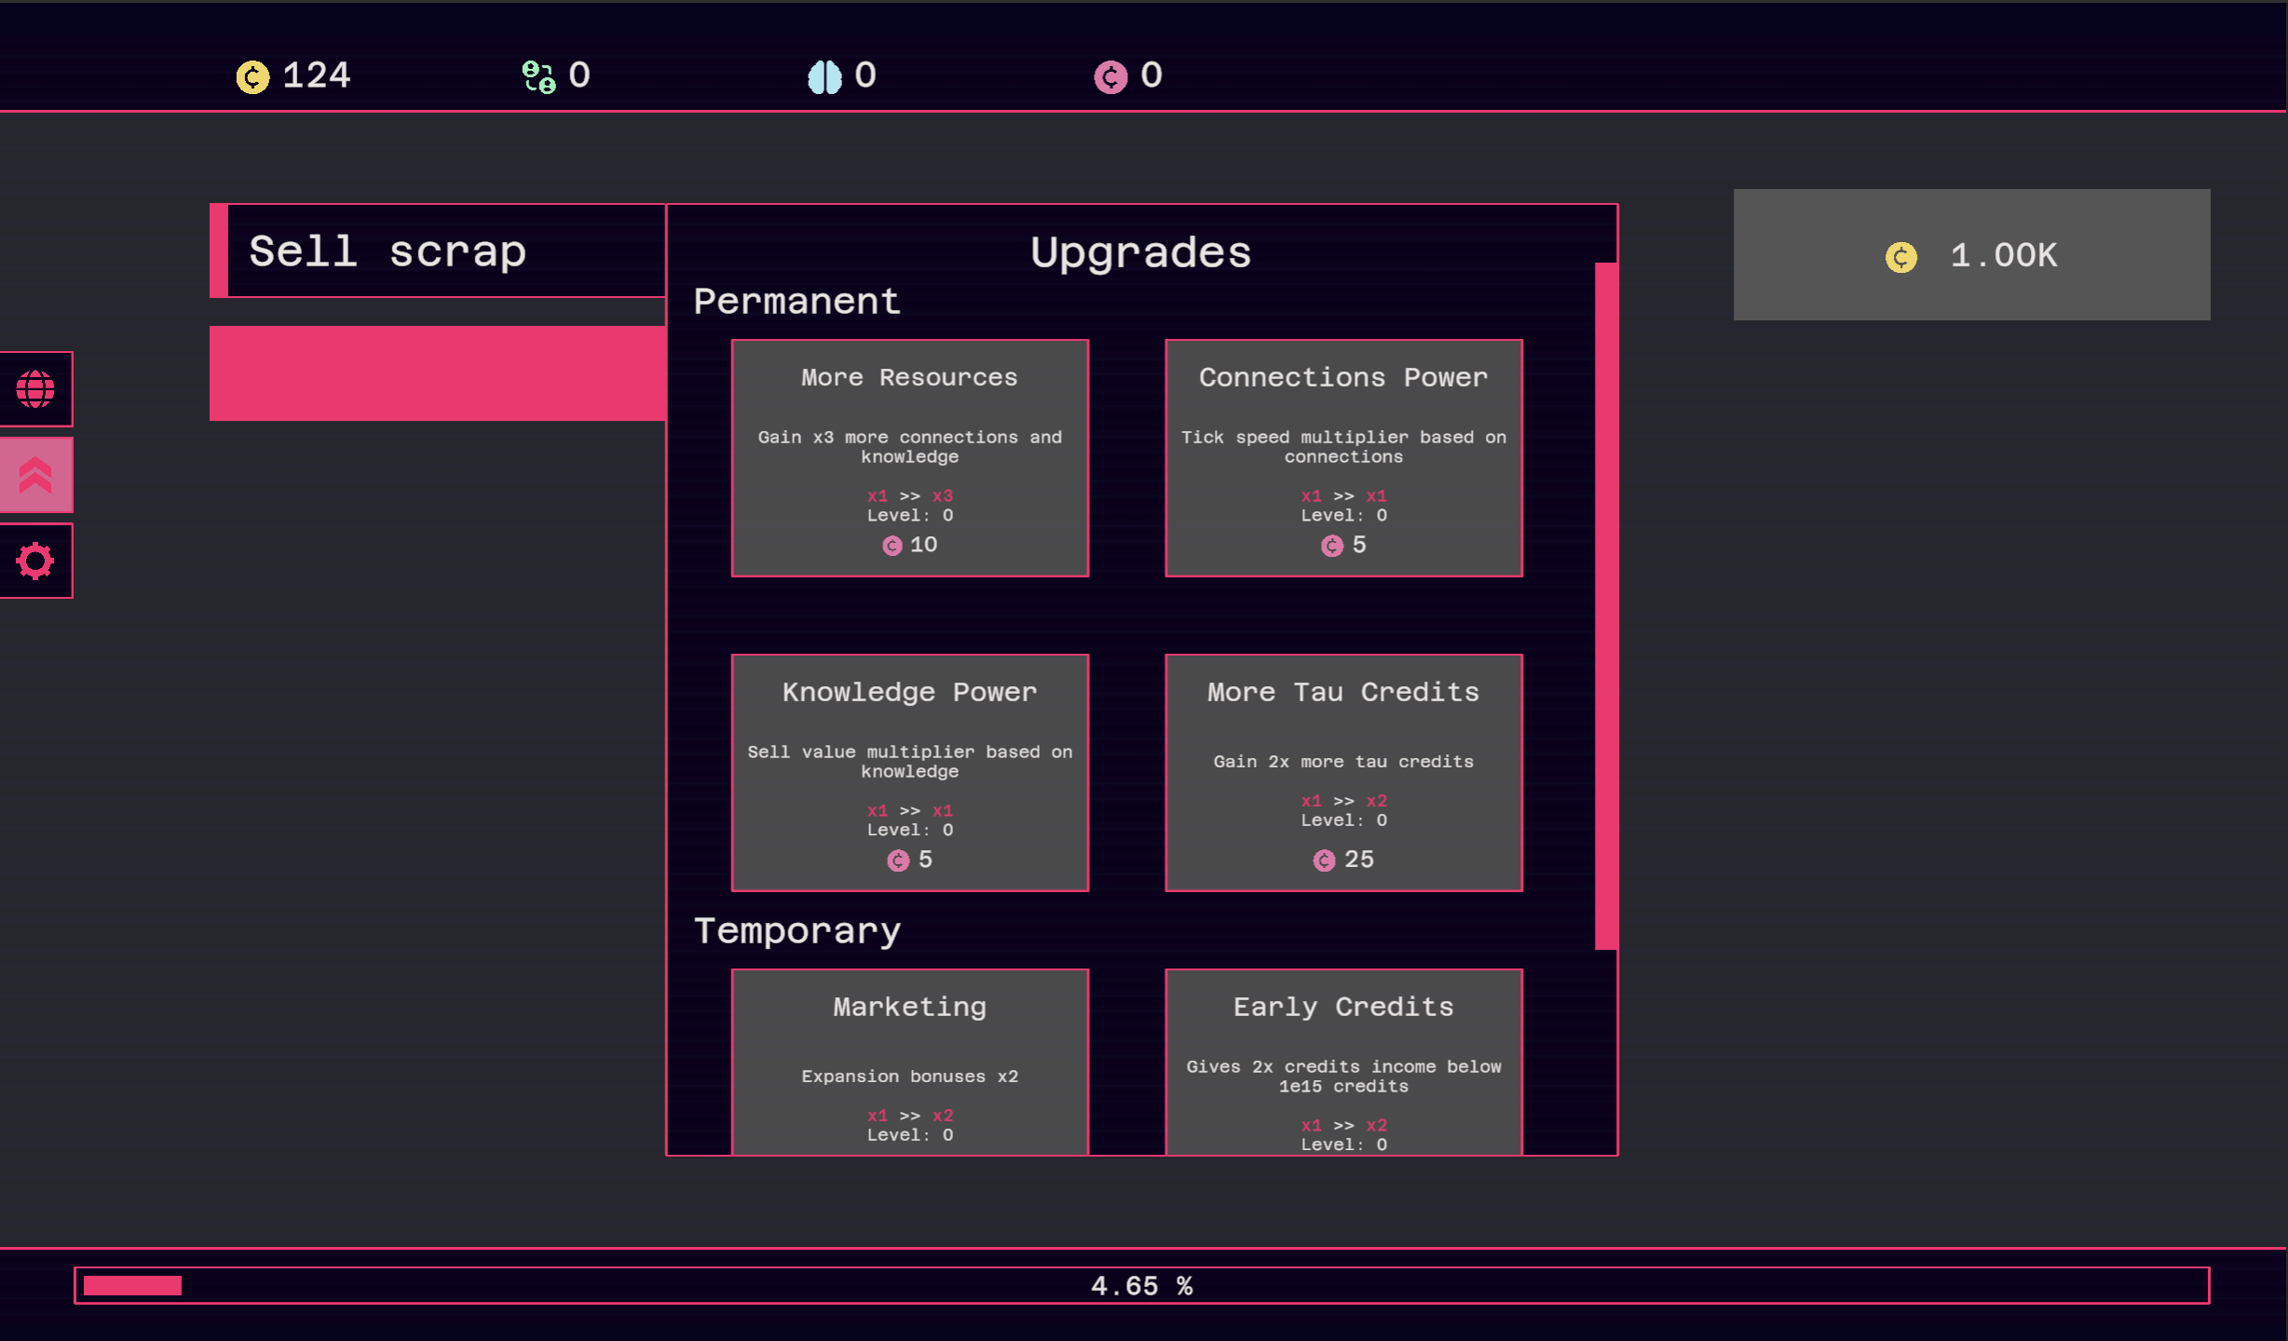This screenshot has width=2288, height=1341.
Task: Buy the More Resources upgrade
Action: pos(910,458)
